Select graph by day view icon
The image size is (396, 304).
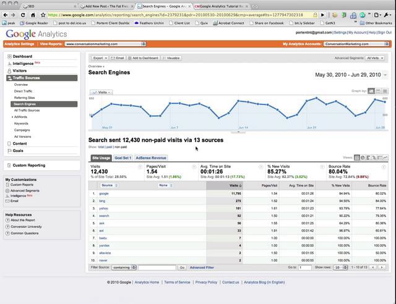click(371, 91)
